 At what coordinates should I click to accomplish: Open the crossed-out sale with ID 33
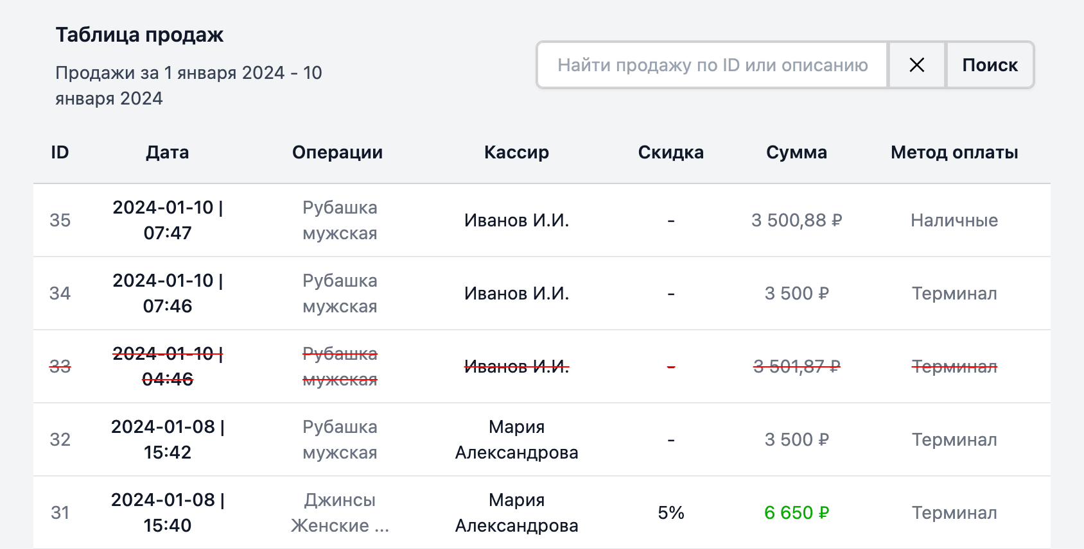click(60, 367)
